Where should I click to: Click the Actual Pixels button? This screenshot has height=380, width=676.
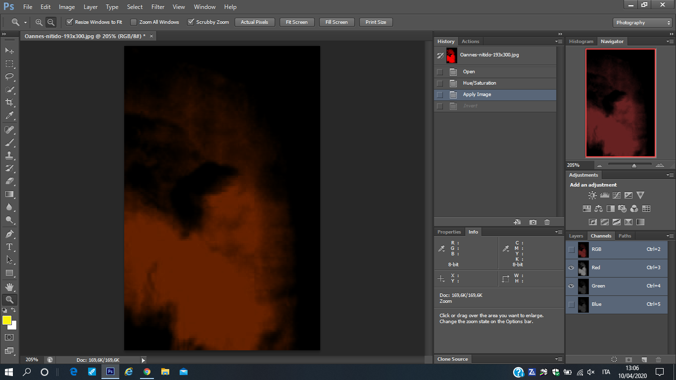pyautogui.click(x=254, y=22)
